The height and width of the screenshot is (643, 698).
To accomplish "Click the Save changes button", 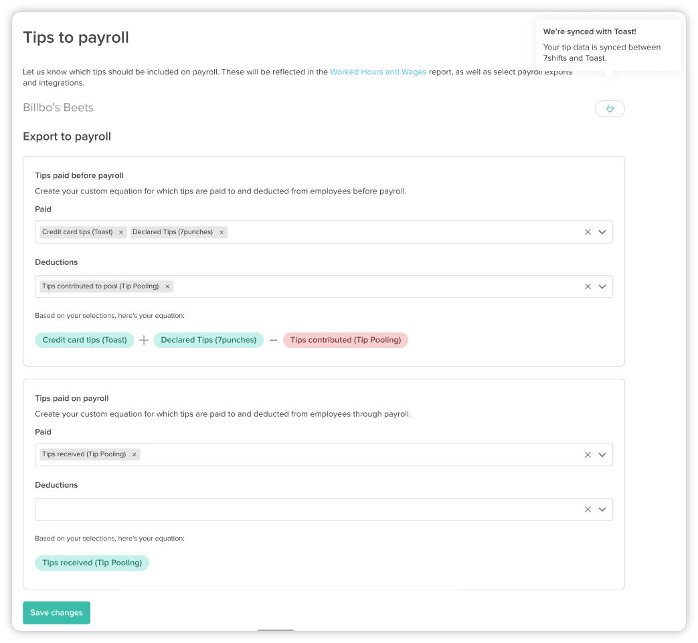I will pyautogui.click(x=56, y=613).
